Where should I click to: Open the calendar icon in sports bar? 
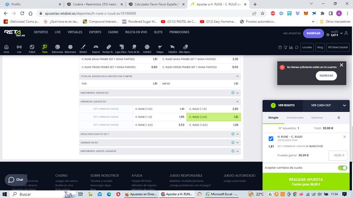click(280, 47)
